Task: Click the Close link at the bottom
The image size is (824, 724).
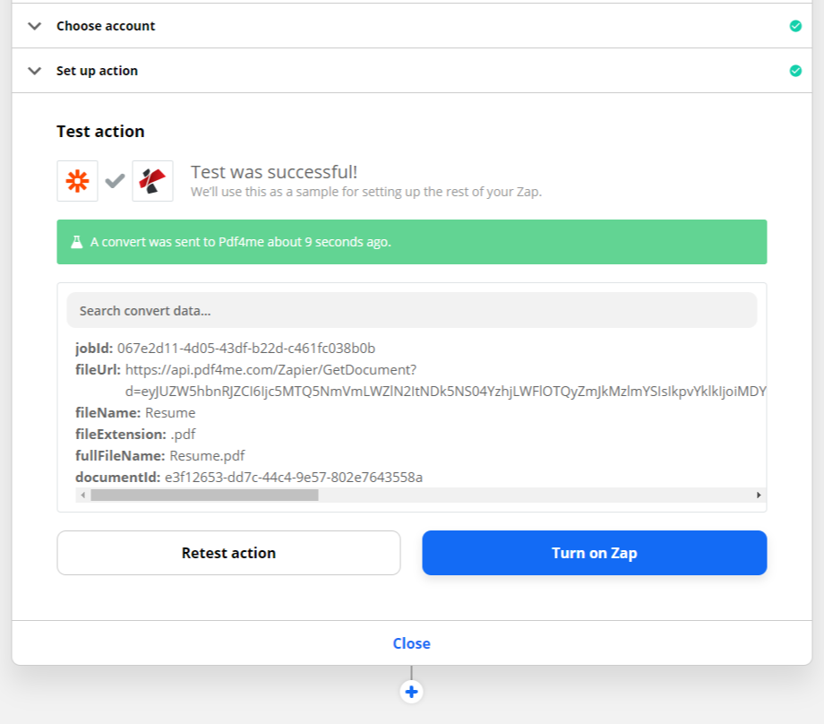Action: [411, 643]
